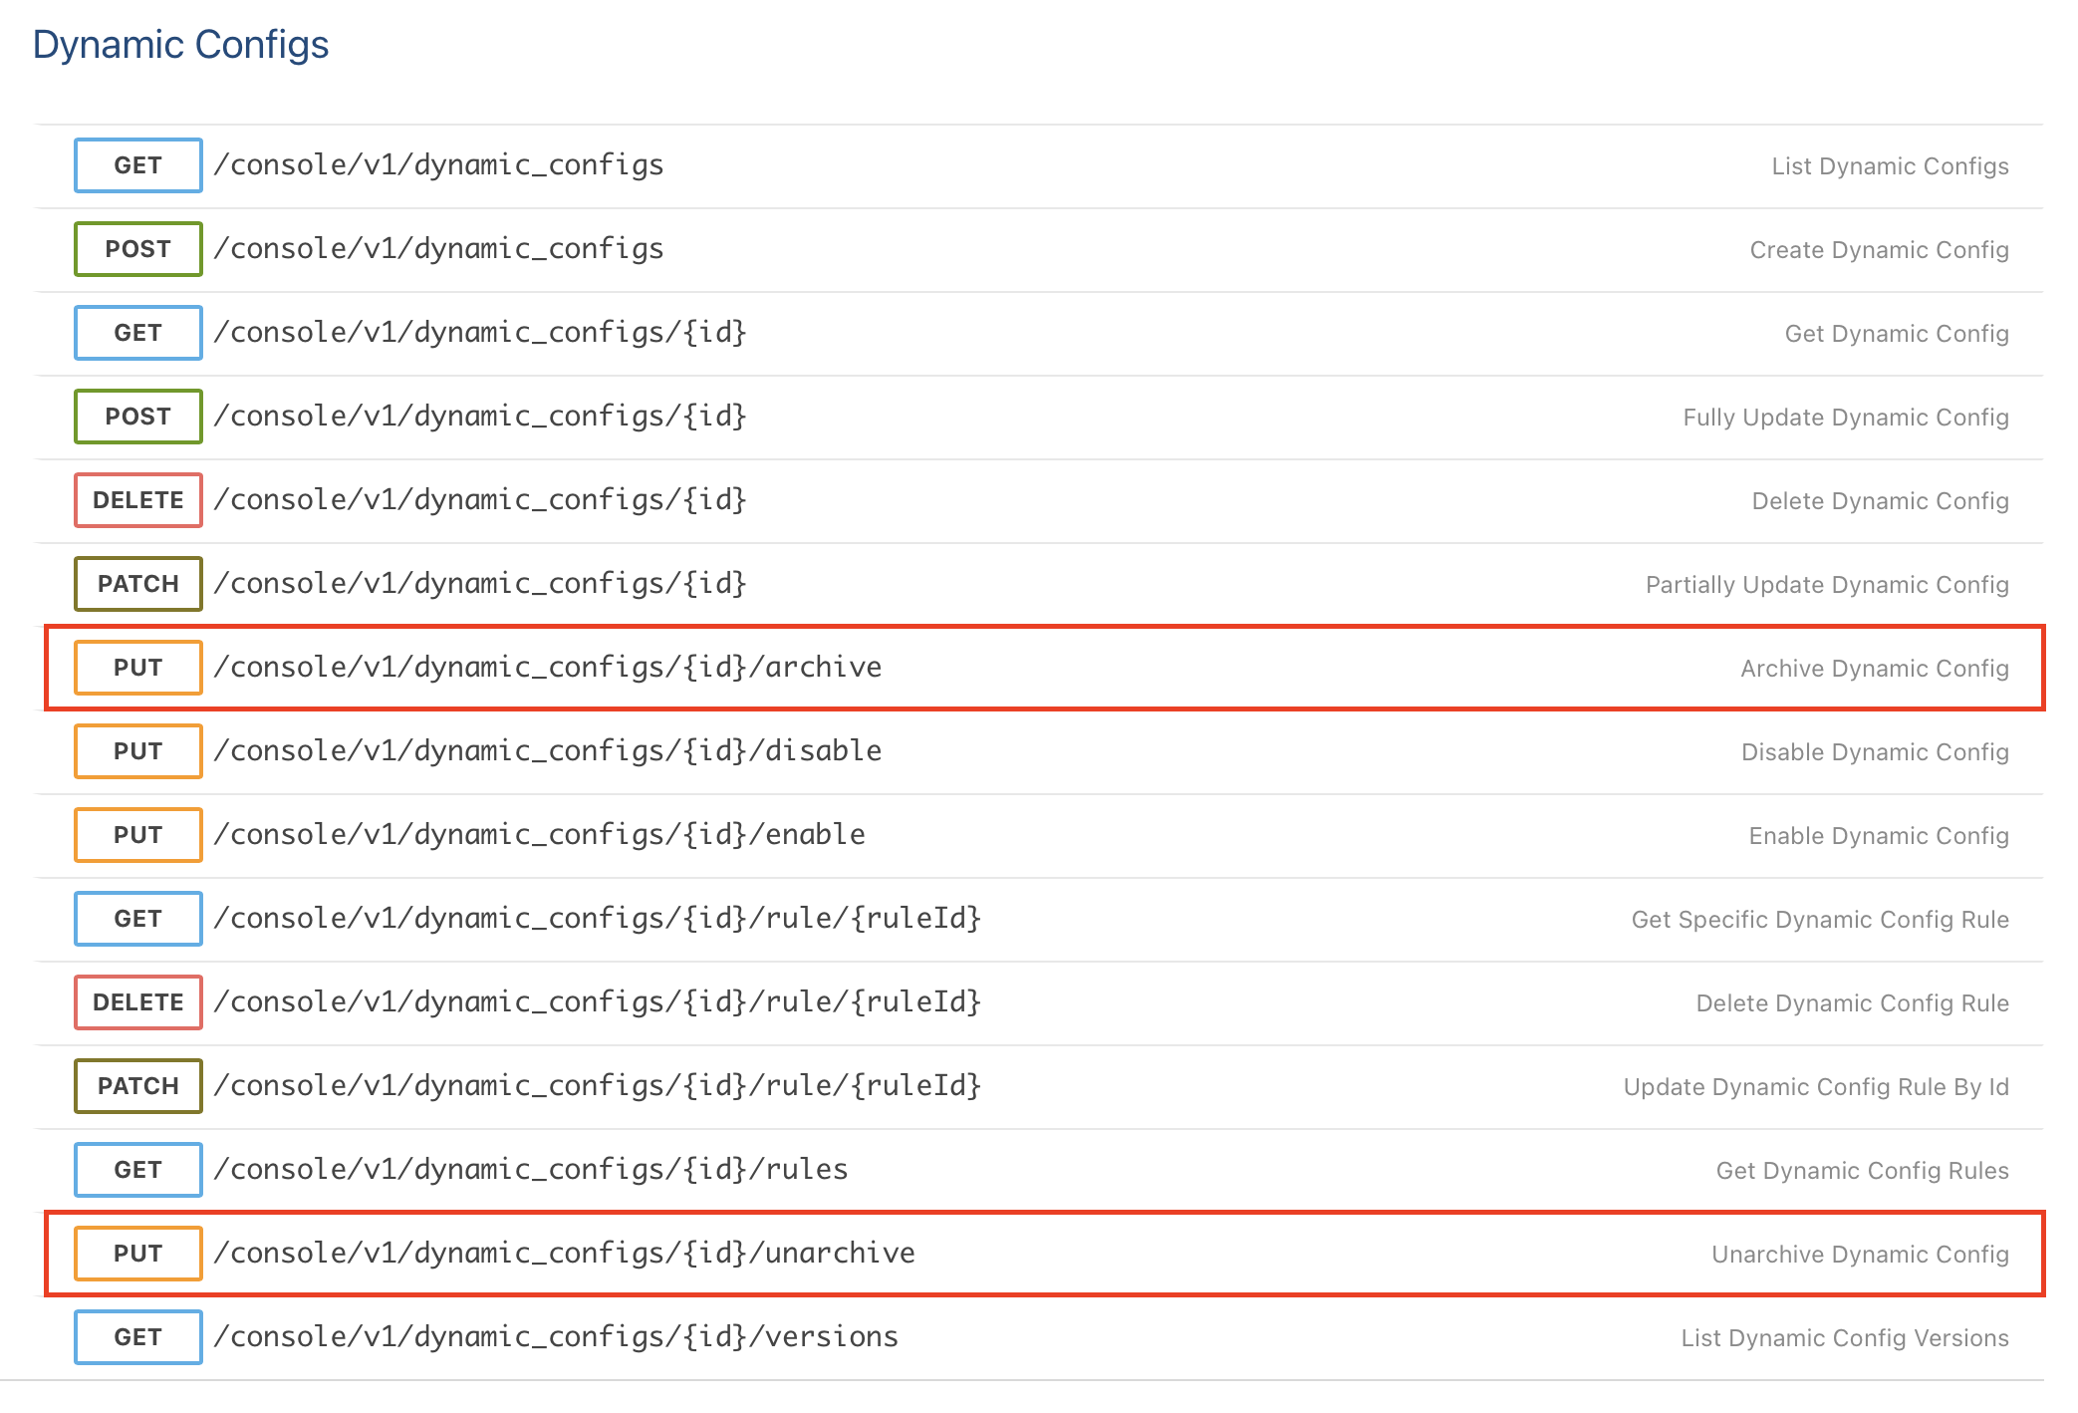Viewport: 2078px width, 1413px height.
Task: Click PUT badge for Enable Dynamic Config
Action: [x=138, y=835]
